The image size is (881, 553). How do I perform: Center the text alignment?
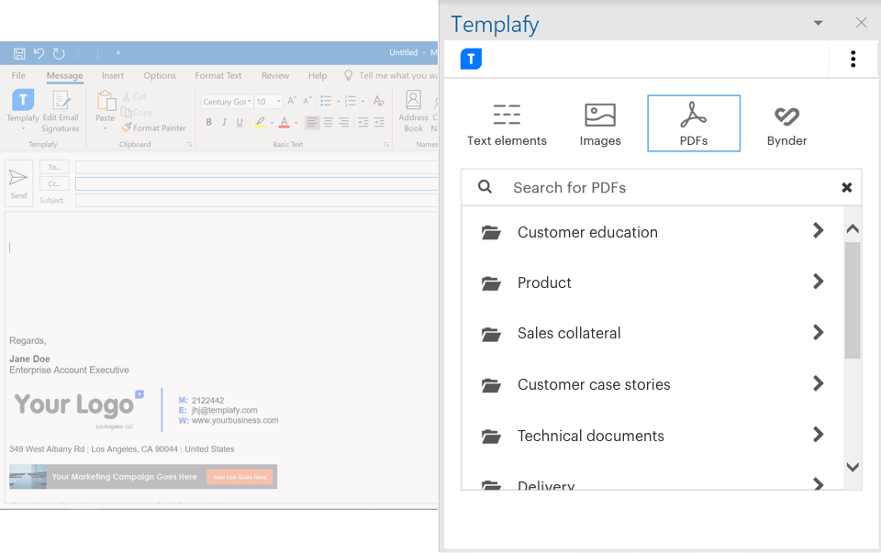click(329, 122)
